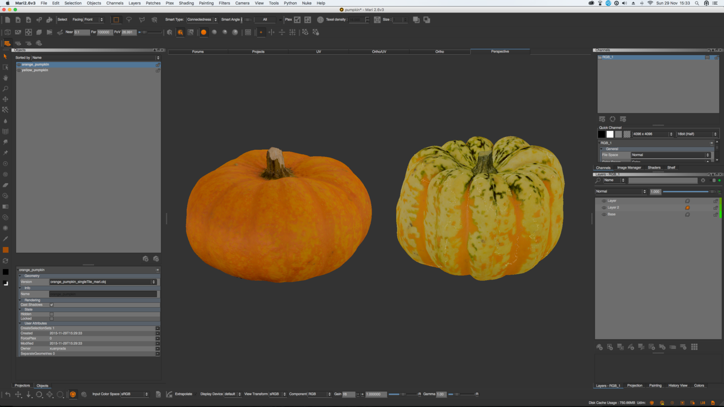Viewport: 724px width, 407px height.
Task: Check the Locked state checkbox
Action: (52, 319)
